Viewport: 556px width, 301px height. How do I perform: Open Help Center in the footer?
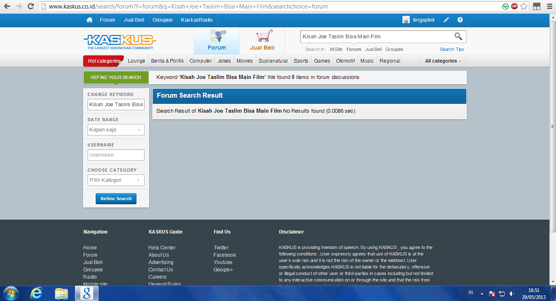(x=162, y=248)
